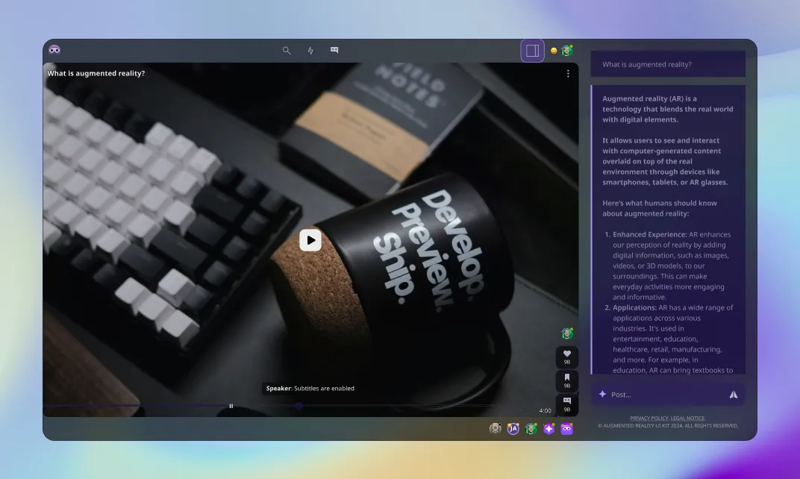
Task: Open the profile avatar menu top right
Action: (566, 50)
